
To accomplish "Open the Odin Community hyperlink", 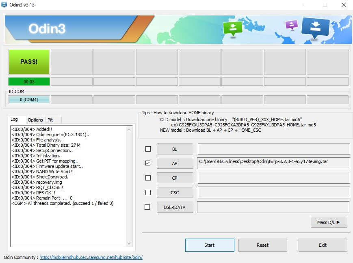I will [x=91, y=257].
